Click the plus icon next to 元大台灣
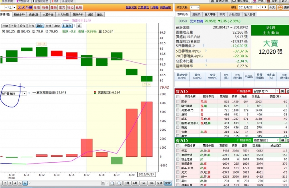The width and height of the screenshot is (289, 188). 14,8
